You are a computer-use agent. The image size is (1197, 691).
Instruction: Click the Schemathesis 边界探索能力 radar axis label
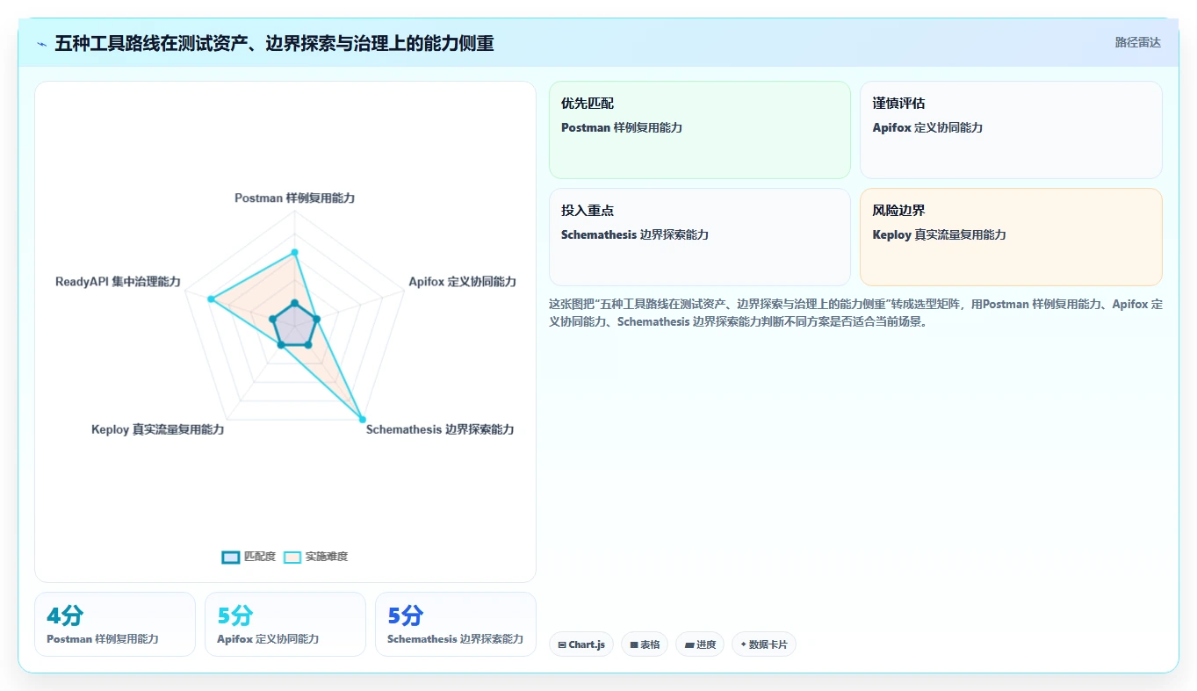click(x=440, y=429)
